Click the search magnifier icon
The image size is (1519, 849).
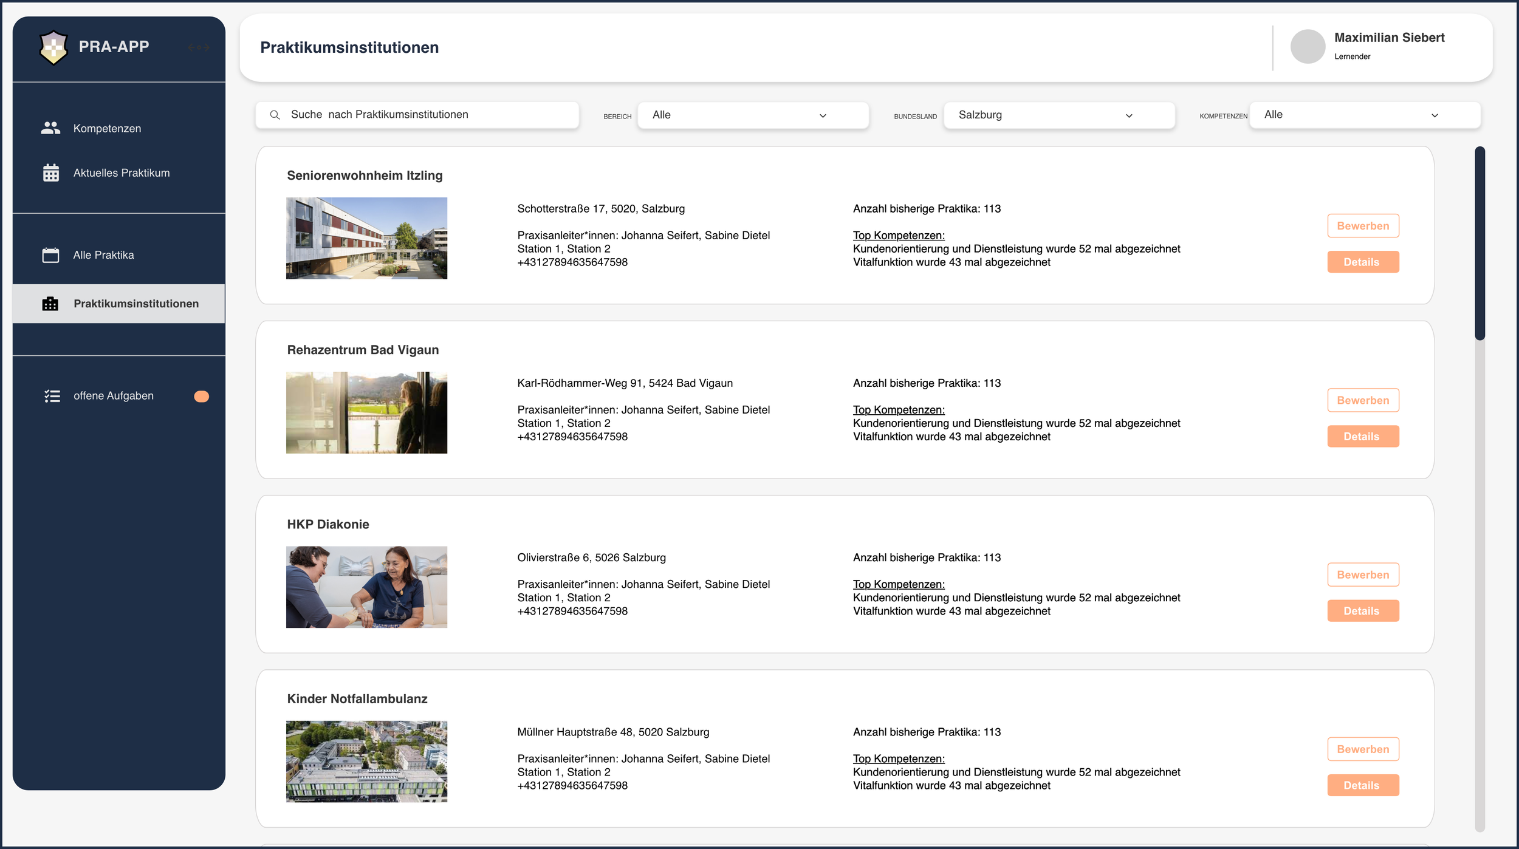(x=275, y=115)
